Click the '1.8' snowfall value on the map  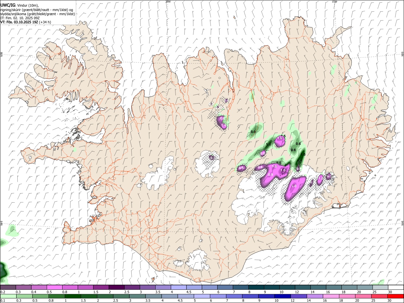(283, 170)
